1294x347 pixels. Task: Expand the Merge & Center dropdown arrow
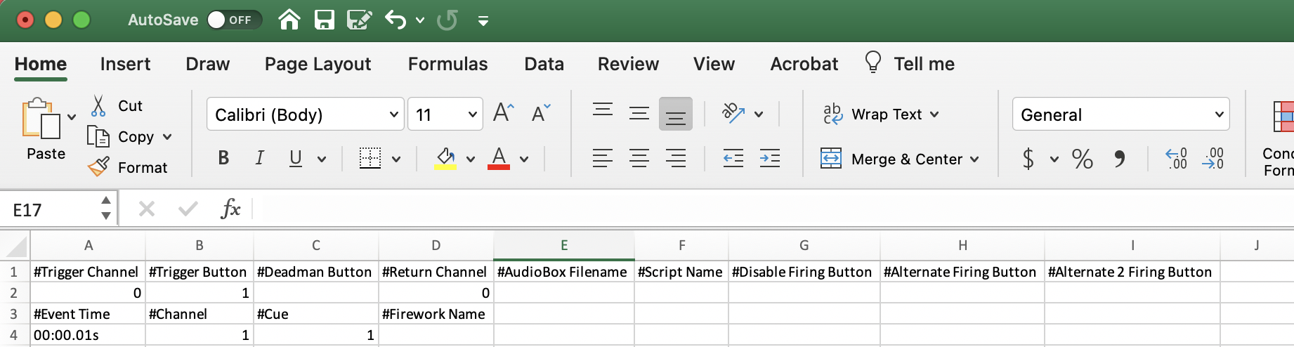[974, 159]
